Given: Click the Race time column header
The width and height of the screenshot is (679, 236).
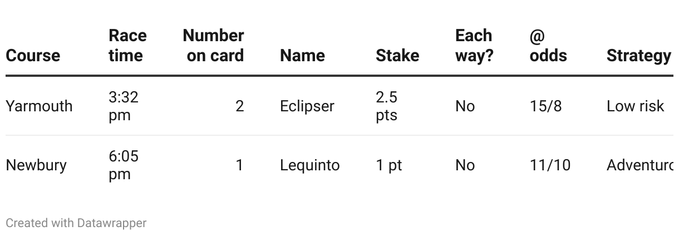Looking at the screenshot, I should (127, 46).
